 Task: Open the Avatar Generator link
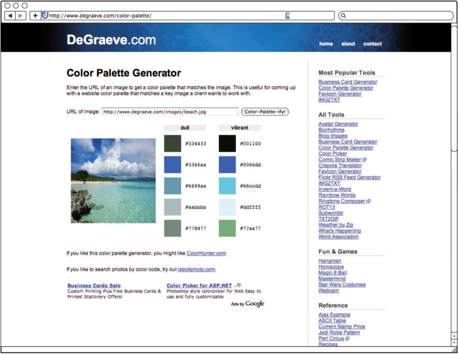point(338,124)
